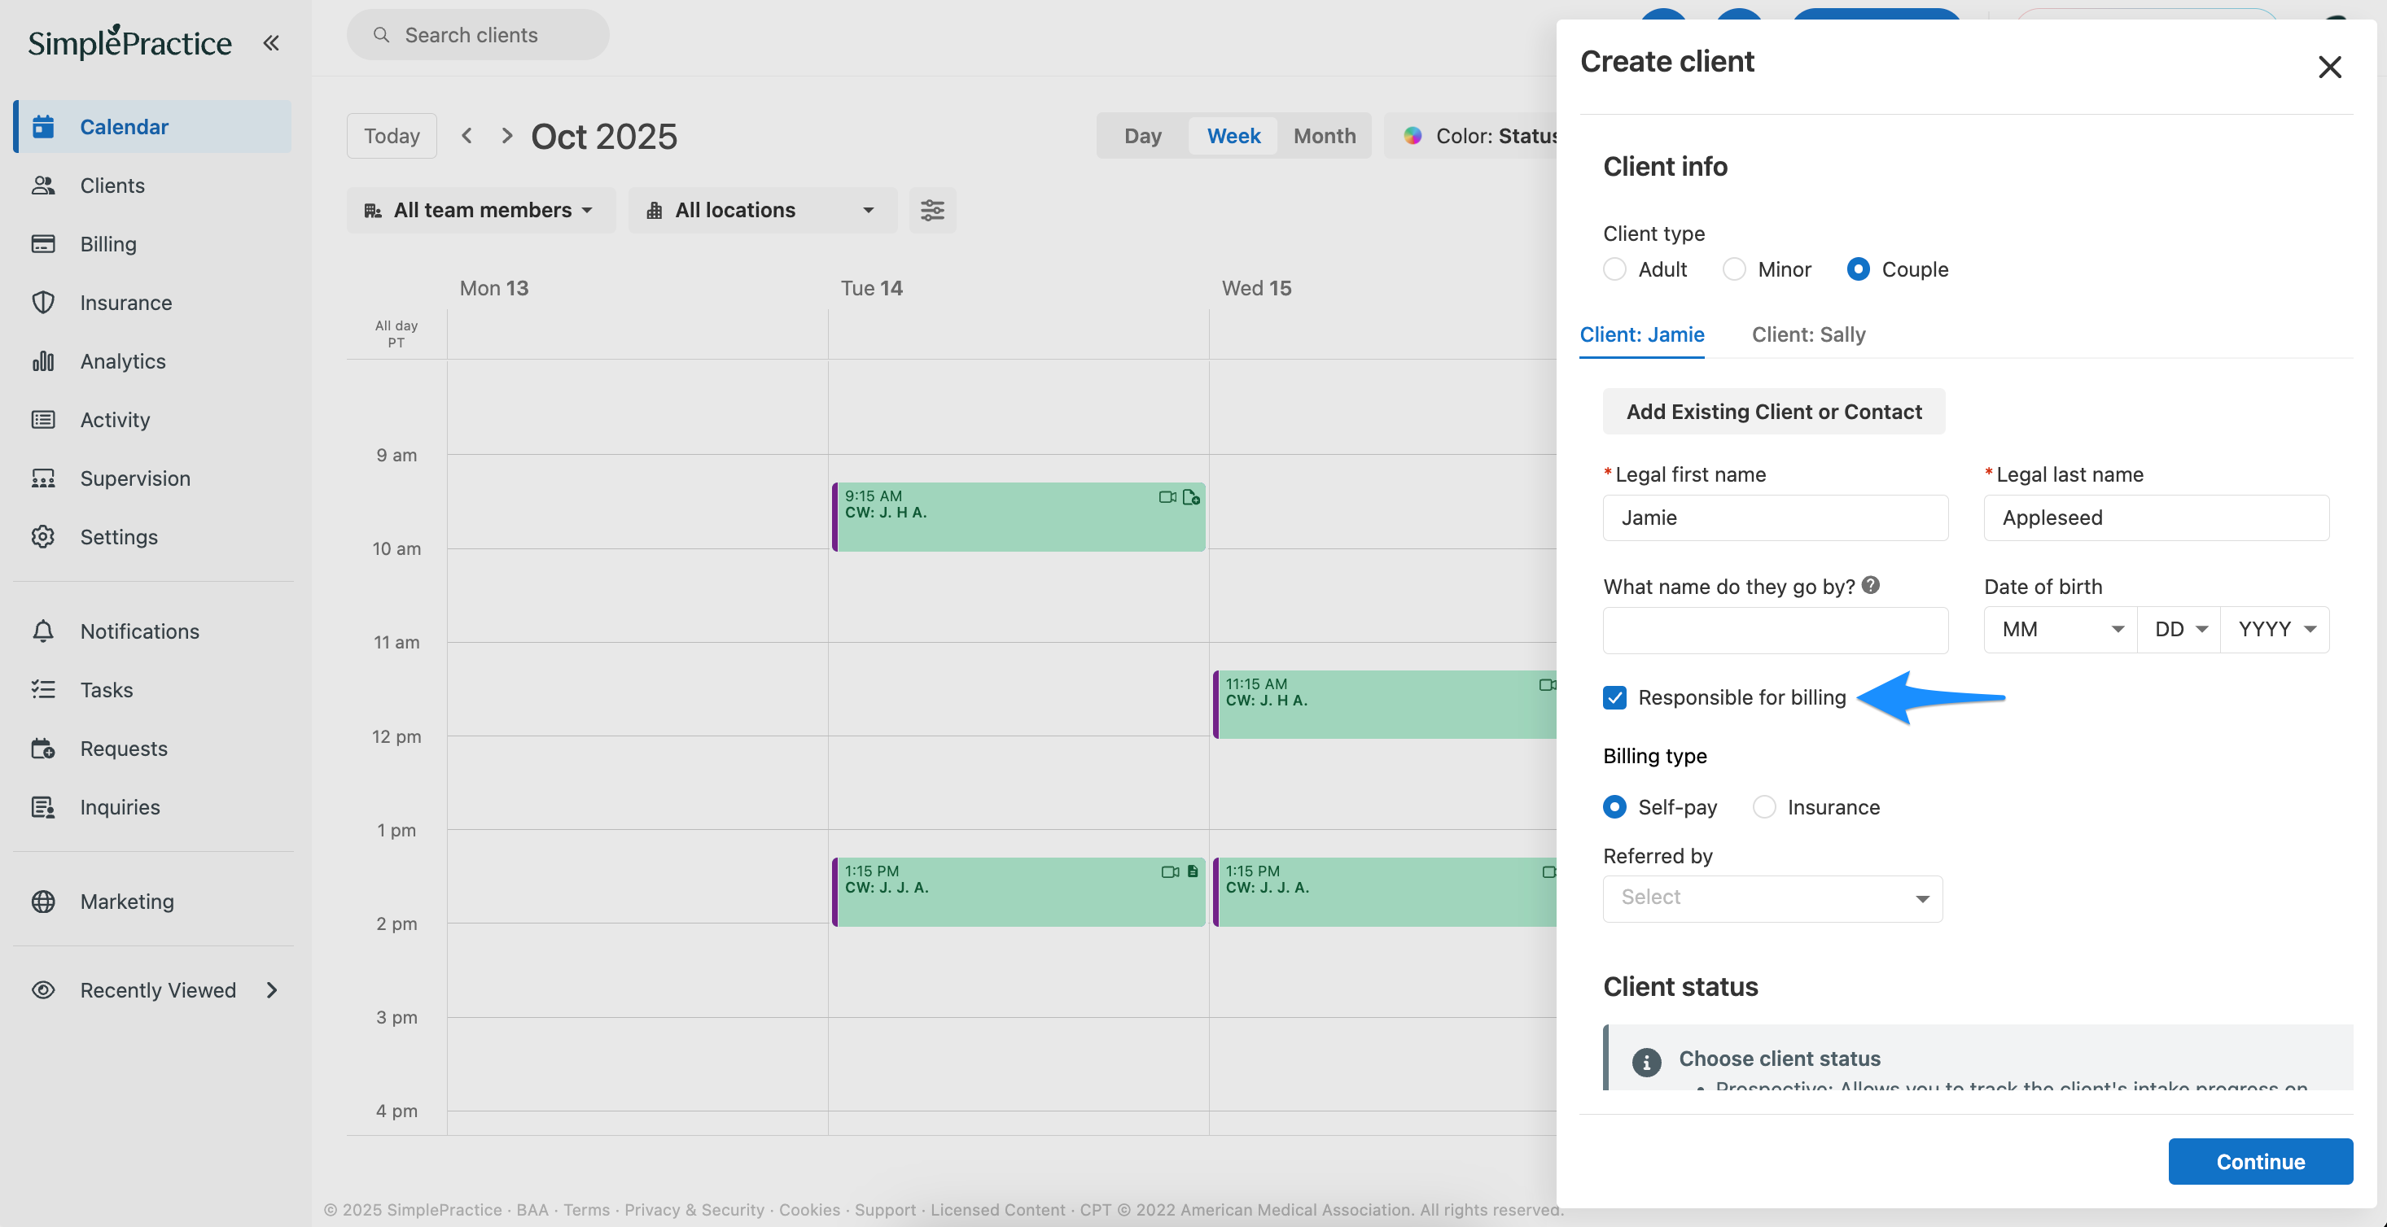The image size is (2387, 1227).
Task: Open the Analytics bar-chart icon
Action: [x=42, y=361]
